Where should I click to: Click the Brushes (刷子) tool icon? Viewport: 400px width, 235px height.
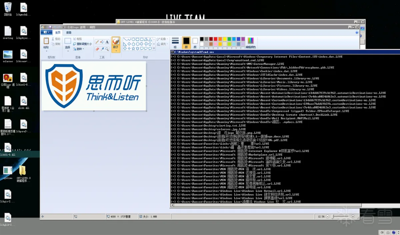(x=116, y=41)
